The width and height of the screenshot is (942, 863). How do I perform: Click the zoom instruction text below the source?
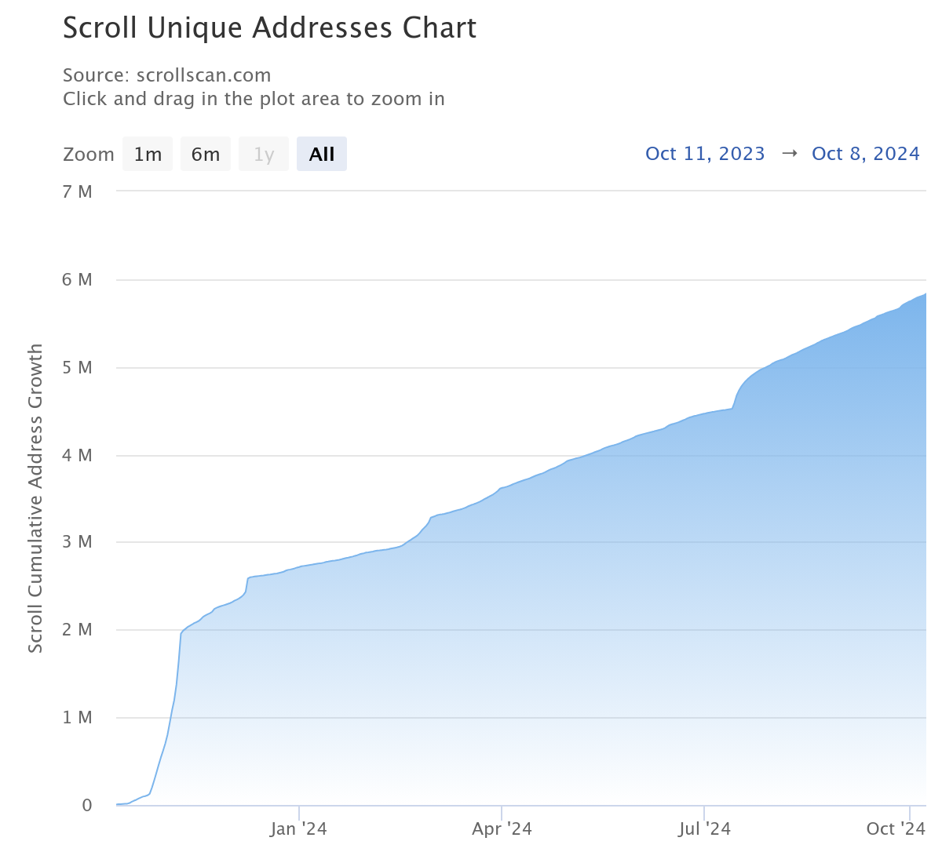point(254,99)
